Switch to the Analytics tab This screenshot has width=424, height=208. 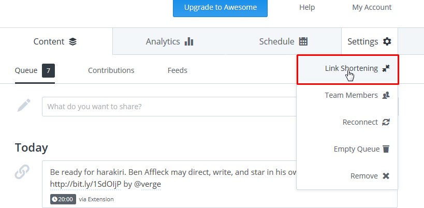click(x=169, y=41)
